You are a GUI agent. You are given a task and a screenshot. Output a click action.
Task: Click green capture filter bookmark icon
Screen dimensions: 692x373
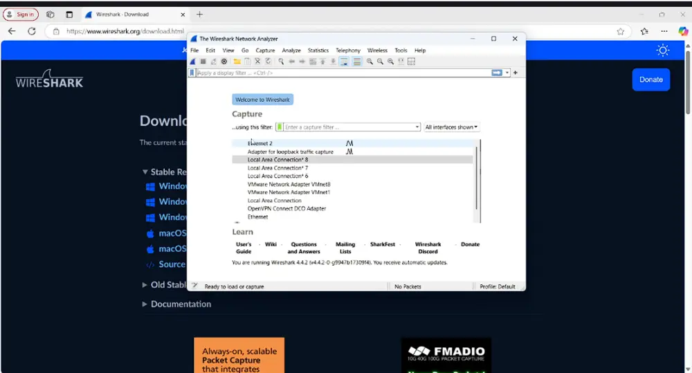pyautogui.click(x=280, y=127)
